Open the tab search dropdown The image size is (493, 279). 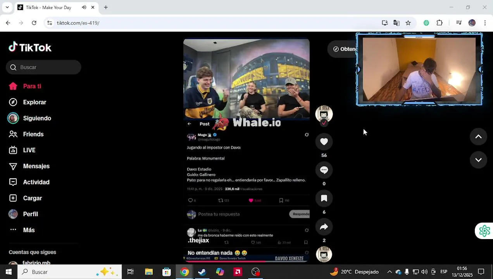pos(7,7)
